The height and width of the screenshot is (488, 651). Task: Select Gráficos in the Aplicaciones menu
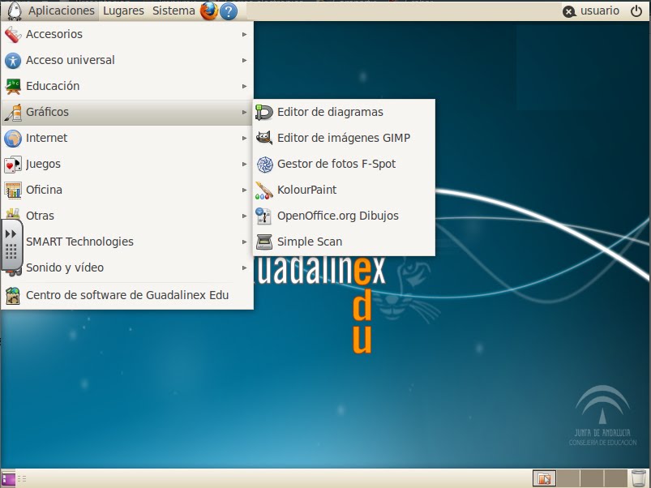click(x=127, y=113)
